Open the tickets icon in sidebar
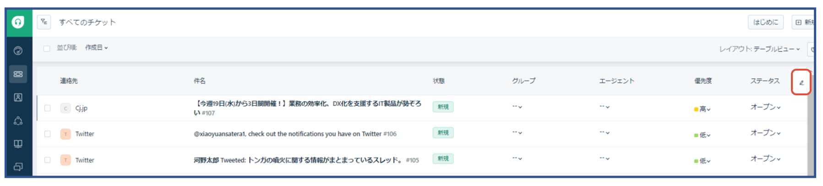Screen dimensions: 823x186 pos(18,74)
